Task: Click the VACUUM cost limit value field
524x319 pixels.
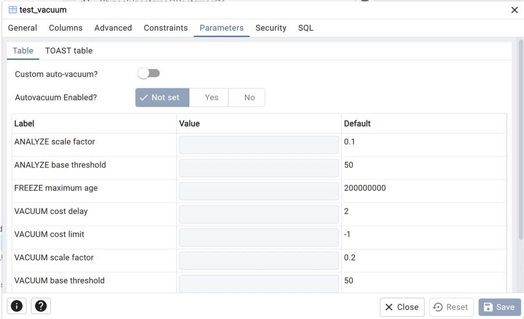Action: pyautogui.click(x=259, y=238)
